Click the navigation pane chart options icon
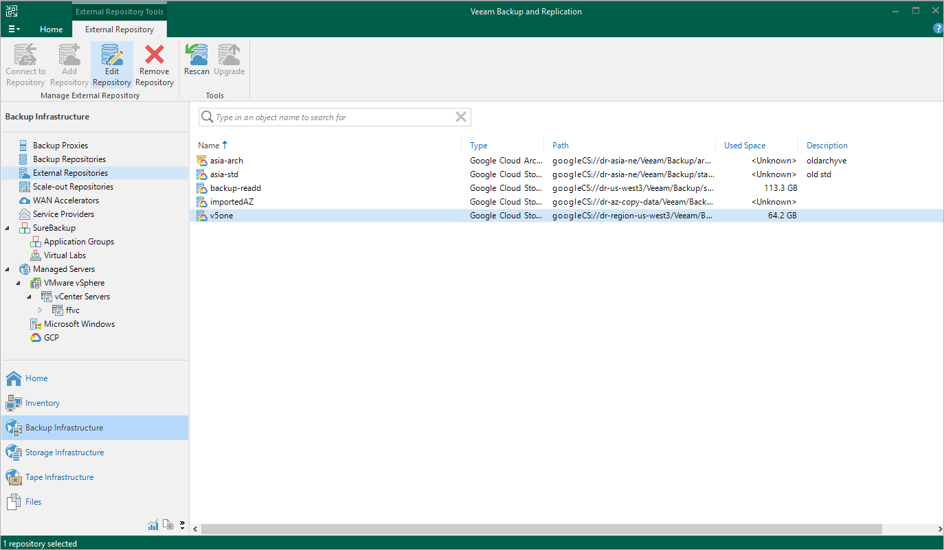This screenshot has height=550, width=944. point(153,525)
